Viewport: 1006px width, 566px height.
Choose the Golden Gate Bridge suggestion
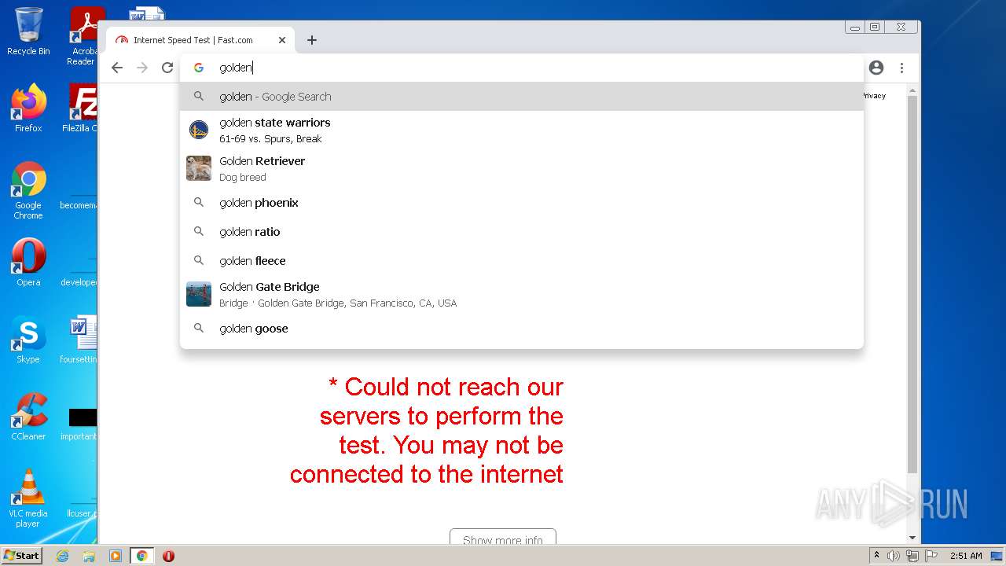522,295
